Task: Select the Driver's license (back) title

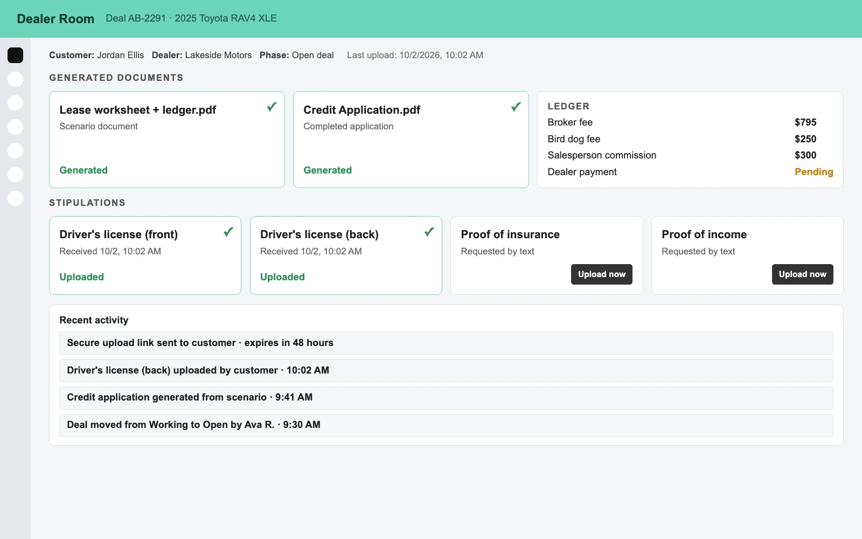Action: click(319, 234)
